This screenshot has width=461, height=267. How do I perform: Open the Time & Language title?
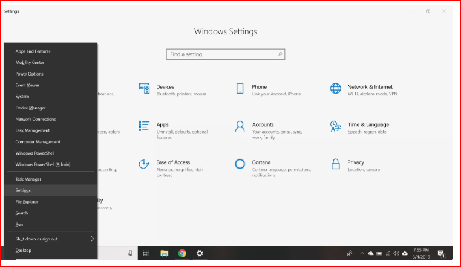click(x=368, y=124)
